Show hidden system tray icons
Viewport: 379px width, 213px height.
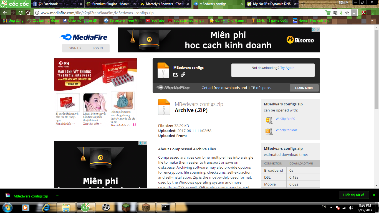click(x=331, y=207)
